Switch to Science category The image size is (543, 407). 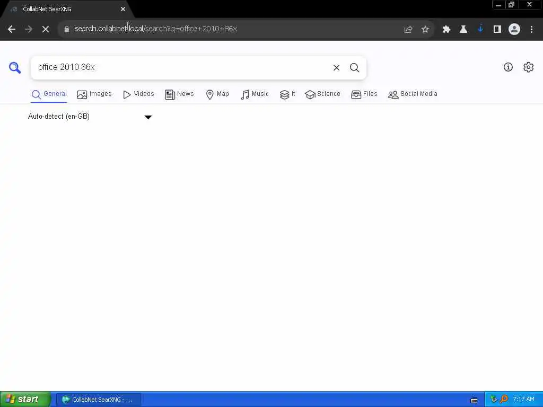point(322,94)
